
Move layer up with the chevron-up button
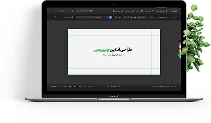(x=135, y=17)
